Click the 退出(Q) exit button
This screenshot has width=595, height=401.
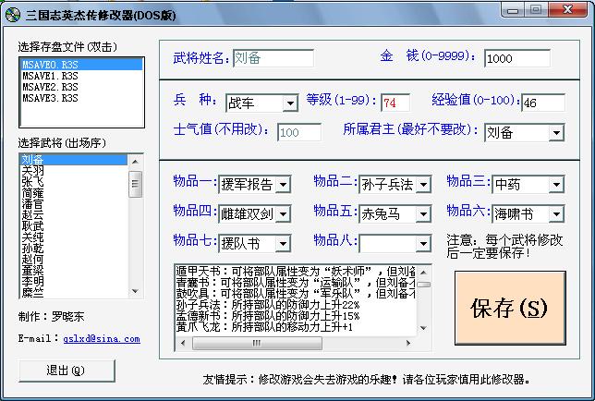click(67, 371)
